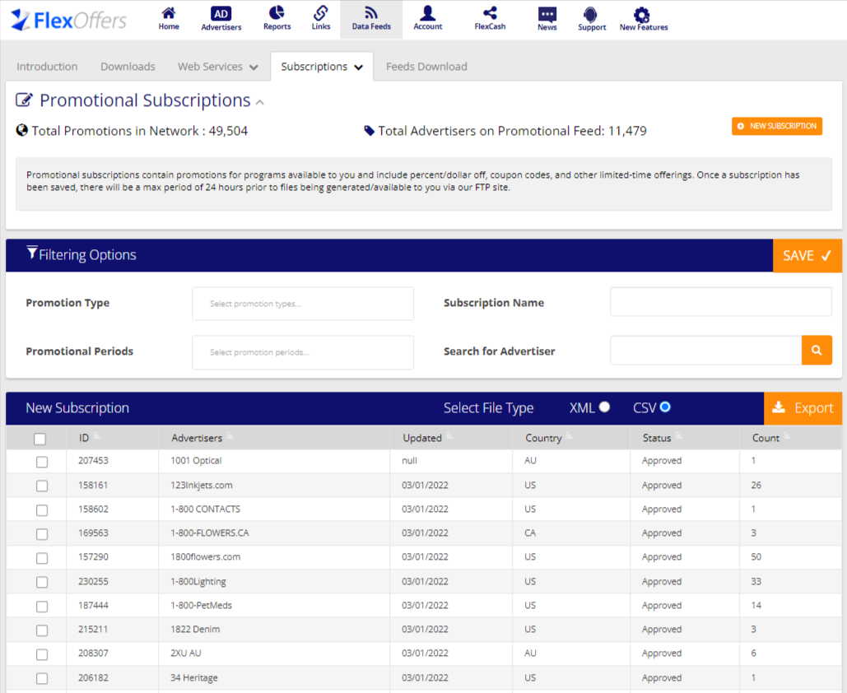Toggle the select-all header checkbox

click(x=40, y=439)
